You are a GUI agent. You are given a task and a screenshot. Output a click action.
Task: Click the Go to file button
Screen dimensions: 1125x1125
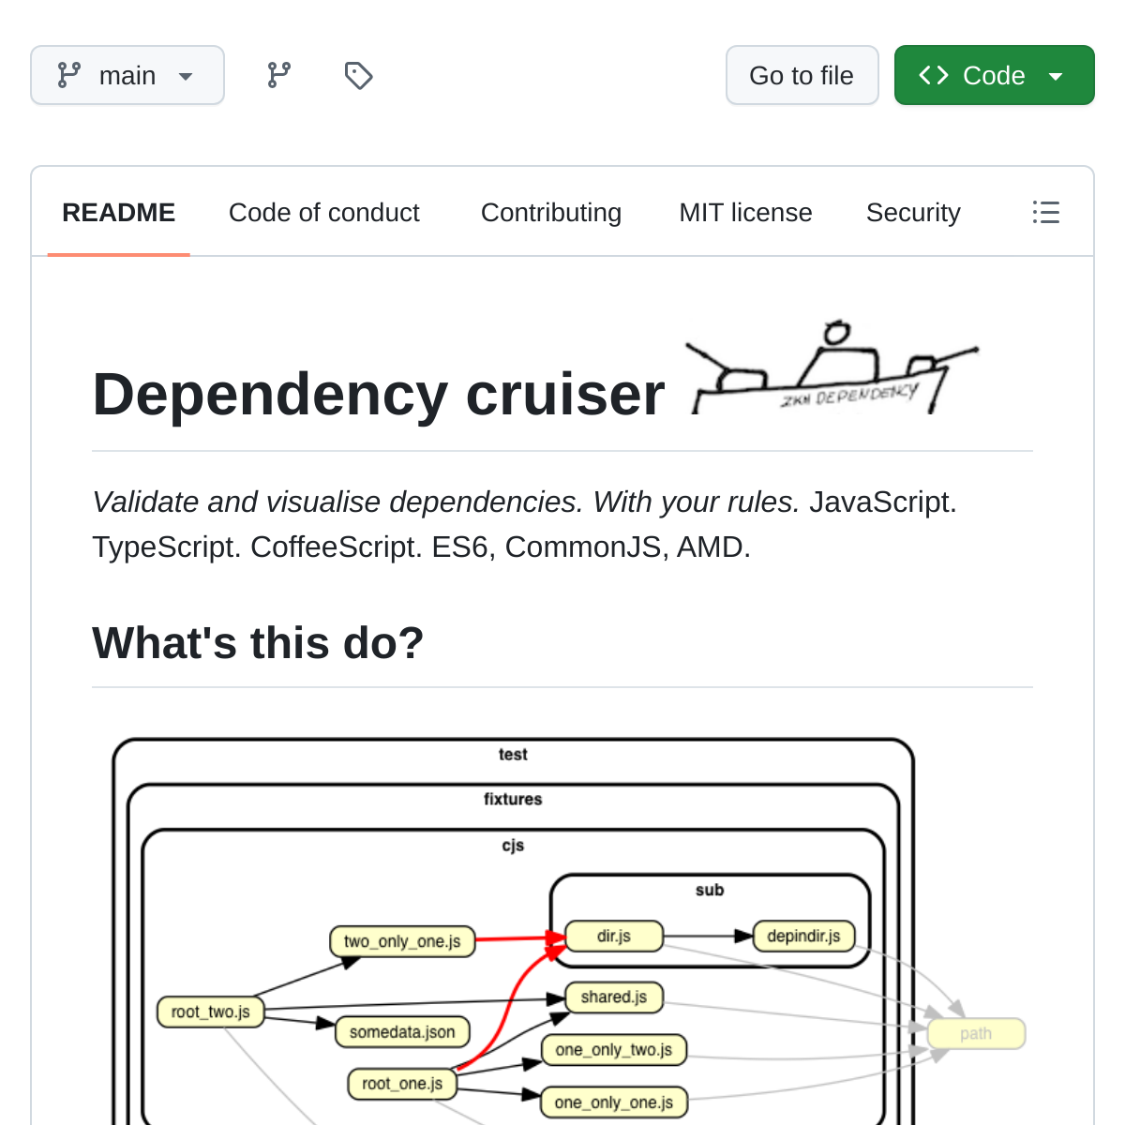pos(802,75)
